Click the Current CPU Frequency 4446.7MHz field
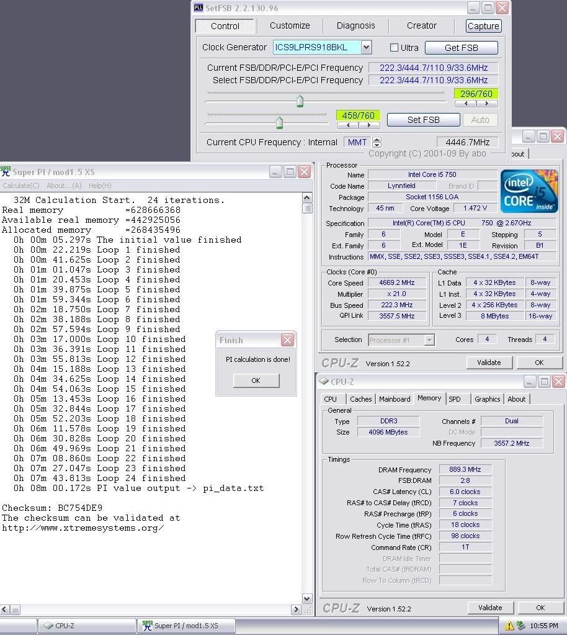Screen dimensions: 567x635 (468, 142)
